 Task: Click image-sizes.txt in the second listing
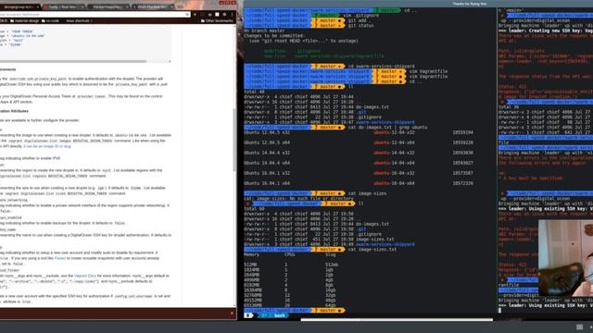click(374, 240)
